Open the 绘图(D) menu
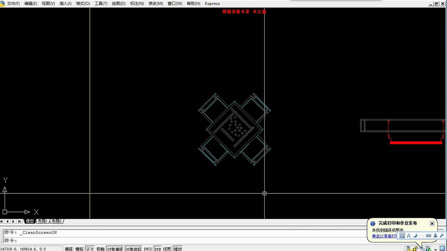The width and height of the screenshot is (447, 251). pyautogui.click(x=119, y=4)
